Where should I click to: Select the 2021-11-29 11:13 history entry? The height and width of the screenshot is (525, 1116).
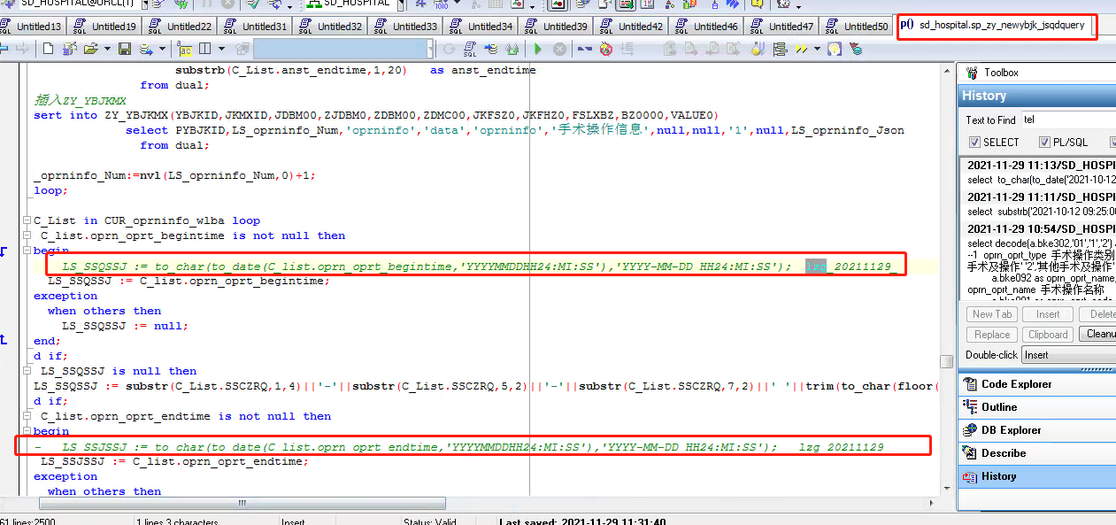tap(1041, 172)
